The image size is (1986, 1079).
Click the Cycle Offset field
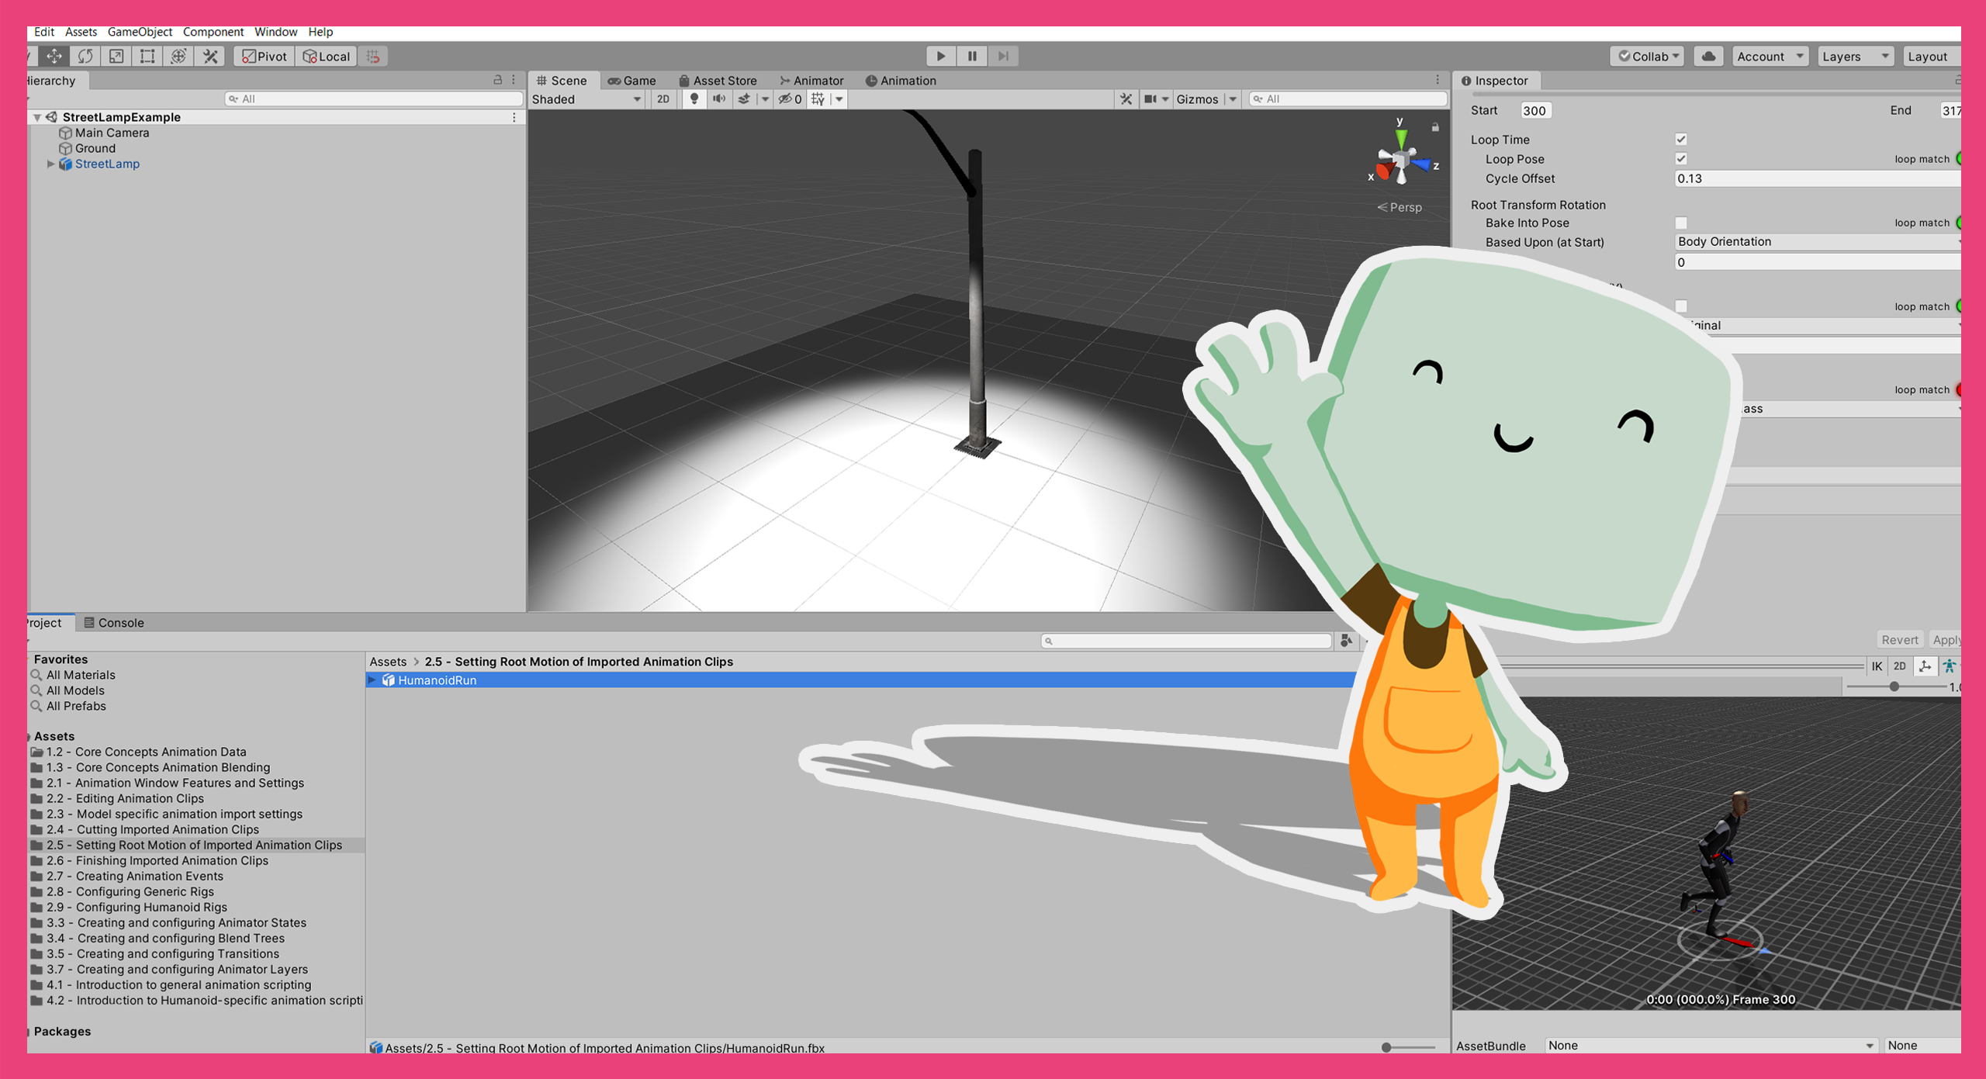(x=1818, y=178)
